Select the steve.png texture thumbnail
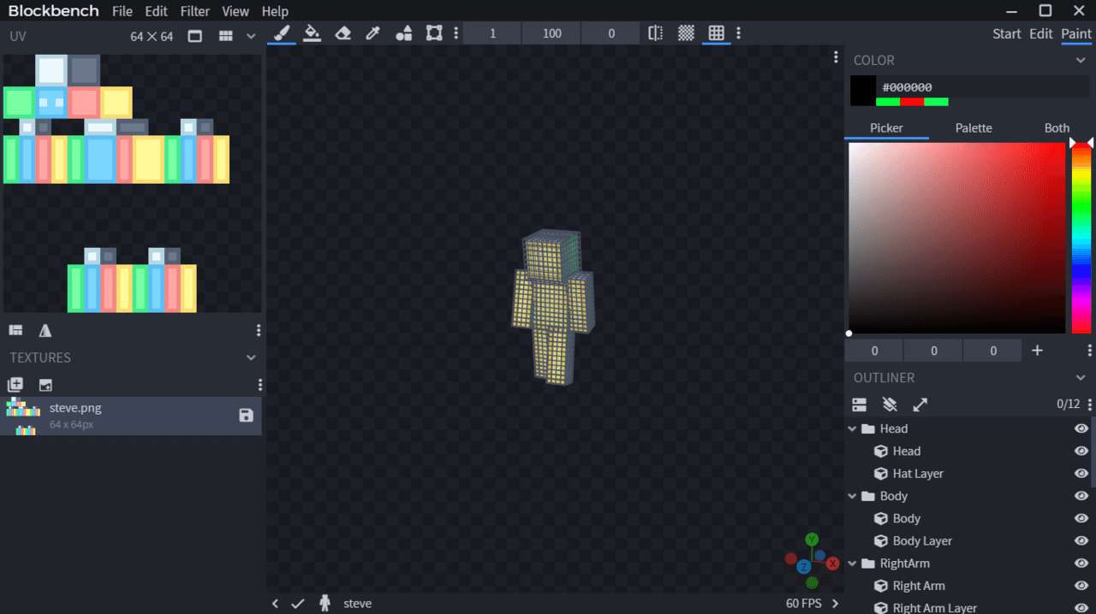Image resolution: width=1096 pixels, height=614 pixels. 23,416
